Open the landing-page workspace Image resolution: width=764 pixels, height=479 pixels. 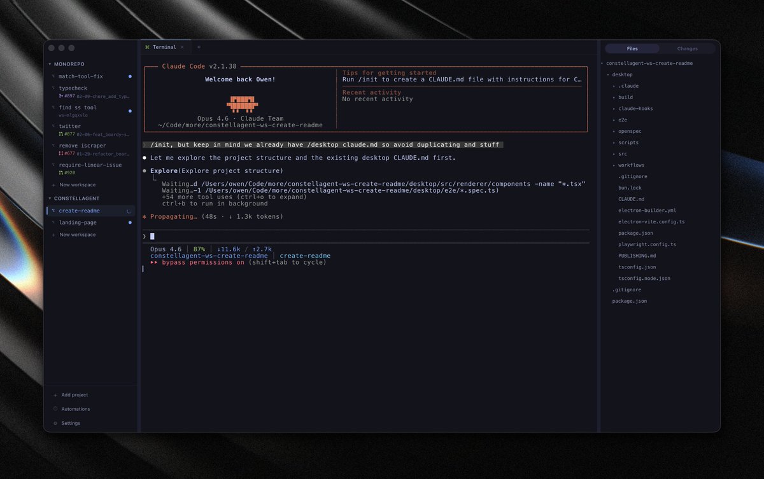90,223
